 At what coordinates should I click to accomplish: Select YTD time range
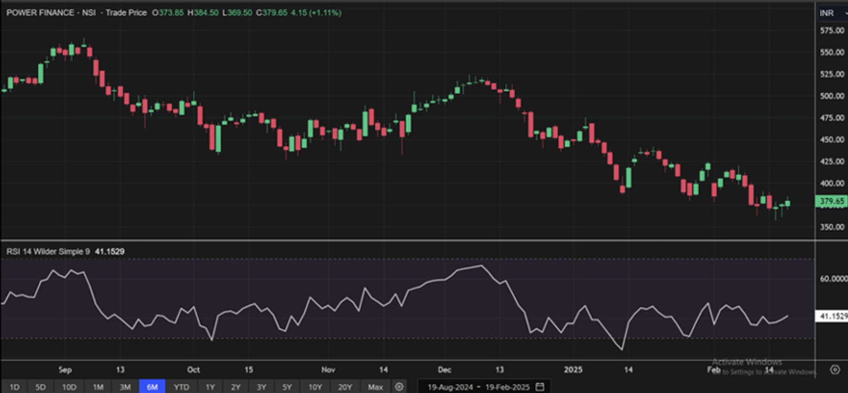pos(181,387)
